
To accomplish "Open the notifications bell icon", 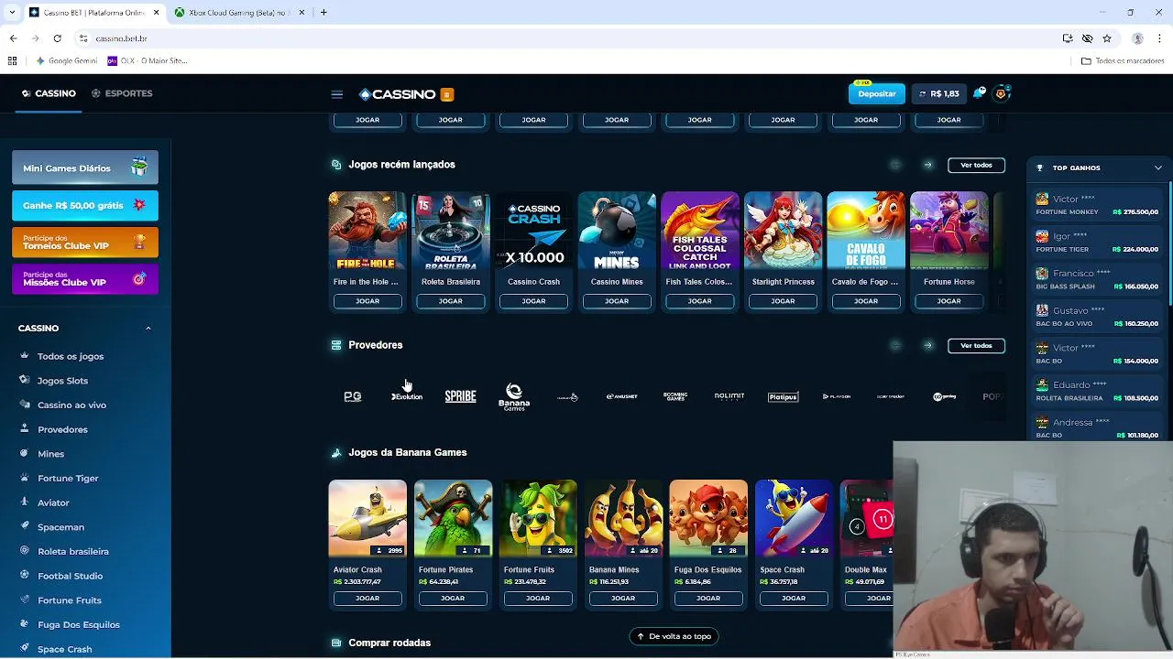I will pos(979,93).
